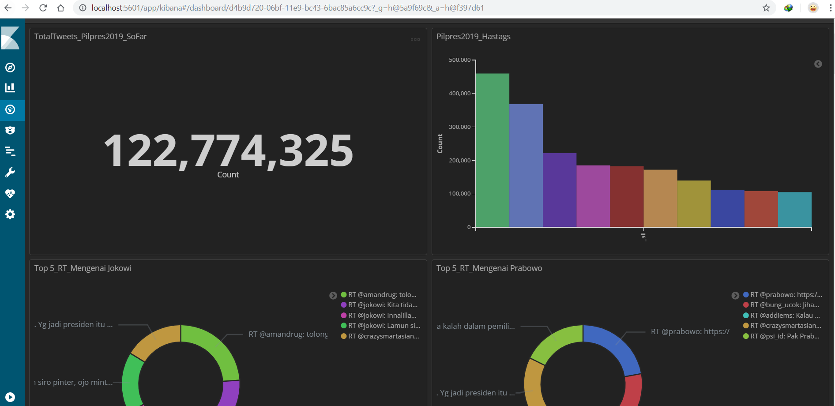Screen dimensions: 835x406
Task: Click the magenta fourth histogram bar
Action: pos(593,196)
